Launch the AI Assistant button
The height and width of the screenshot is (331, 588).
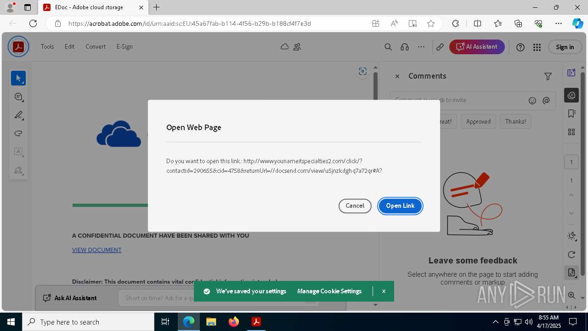tap(477, 47)
